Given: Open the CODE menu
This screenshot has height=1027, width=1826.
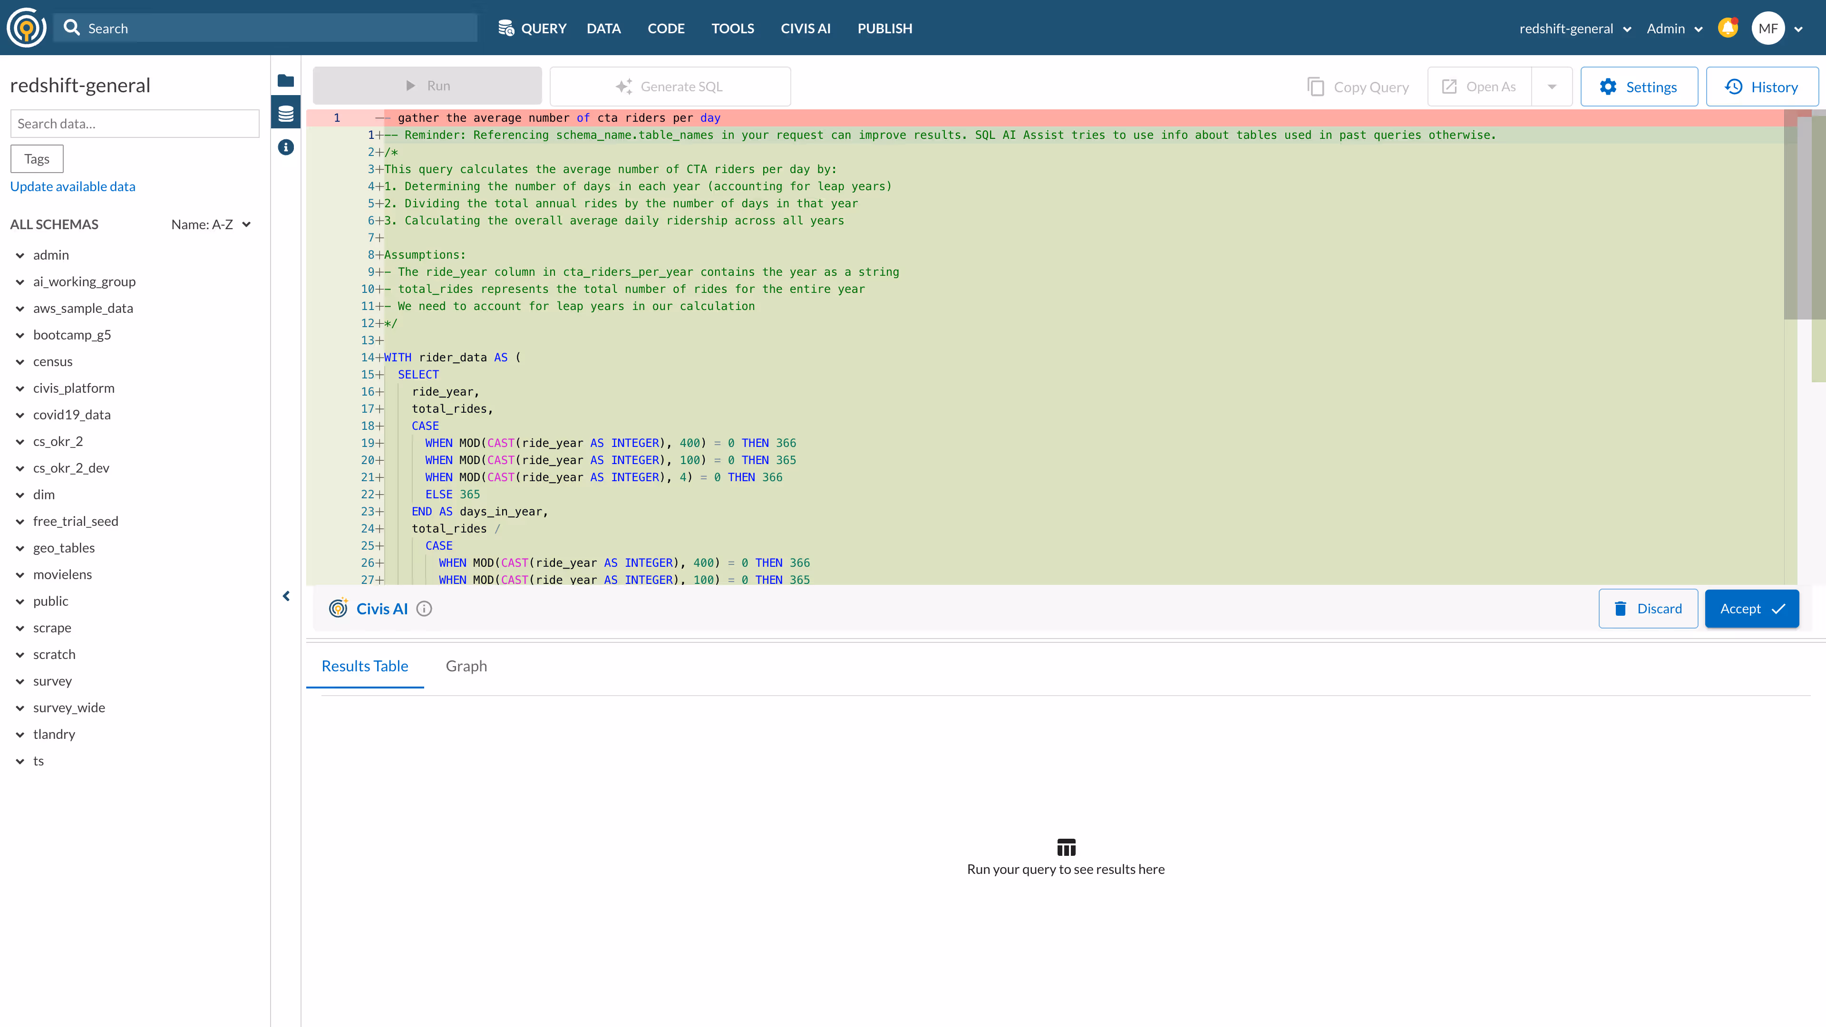Looking at the screenshot, I should [x=666, y=29].
